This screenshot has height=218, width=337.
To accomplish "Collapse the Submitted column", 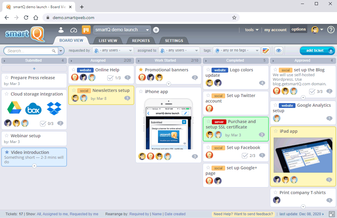I will coord(4,60).
